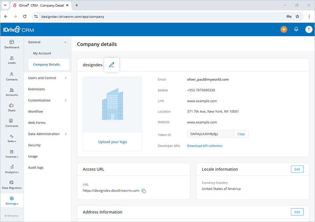Click the pencil icon to rename designdev
The width and height of the screenshot is (315, 222).
(111, 65)
